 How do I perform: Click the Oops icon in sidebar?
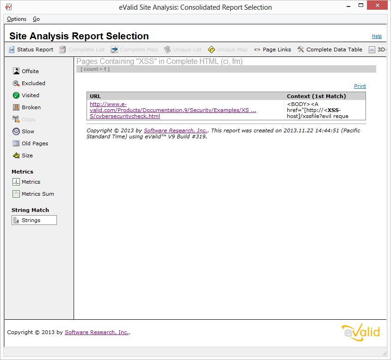click(x=16, y=119)
